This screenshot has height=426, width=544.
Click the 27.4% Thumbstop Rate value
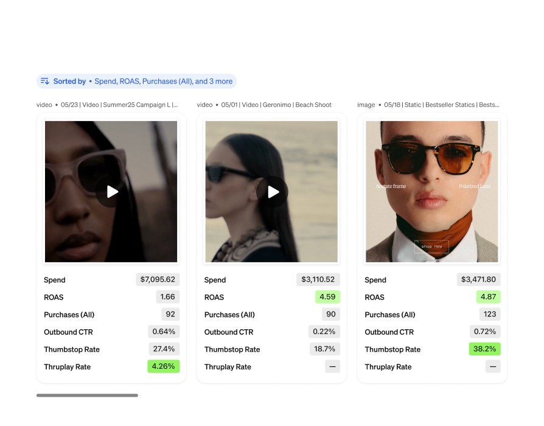(x=164, y=349)
